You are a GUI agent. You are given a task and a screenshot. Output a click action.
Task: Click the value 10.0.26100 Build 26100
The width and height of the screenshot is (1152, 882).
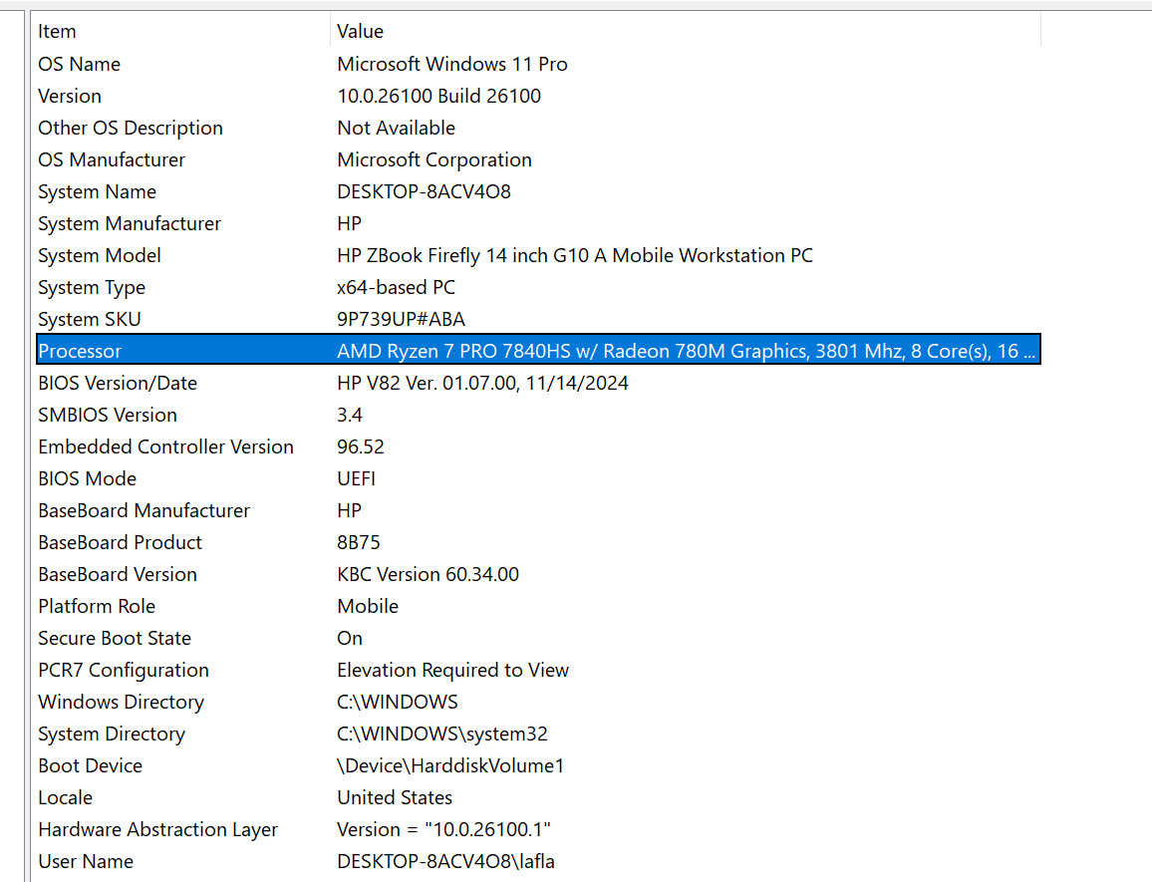pos(438,97)
